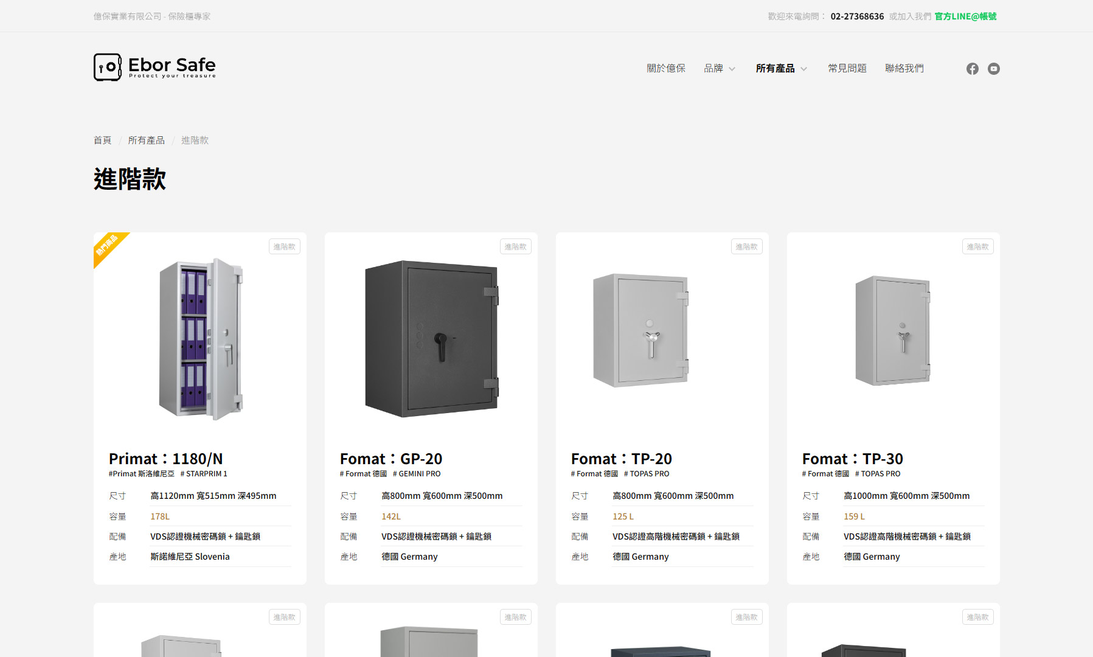Open the 常見問題 page
The image size is (1093, 657).
pos(847,69)
